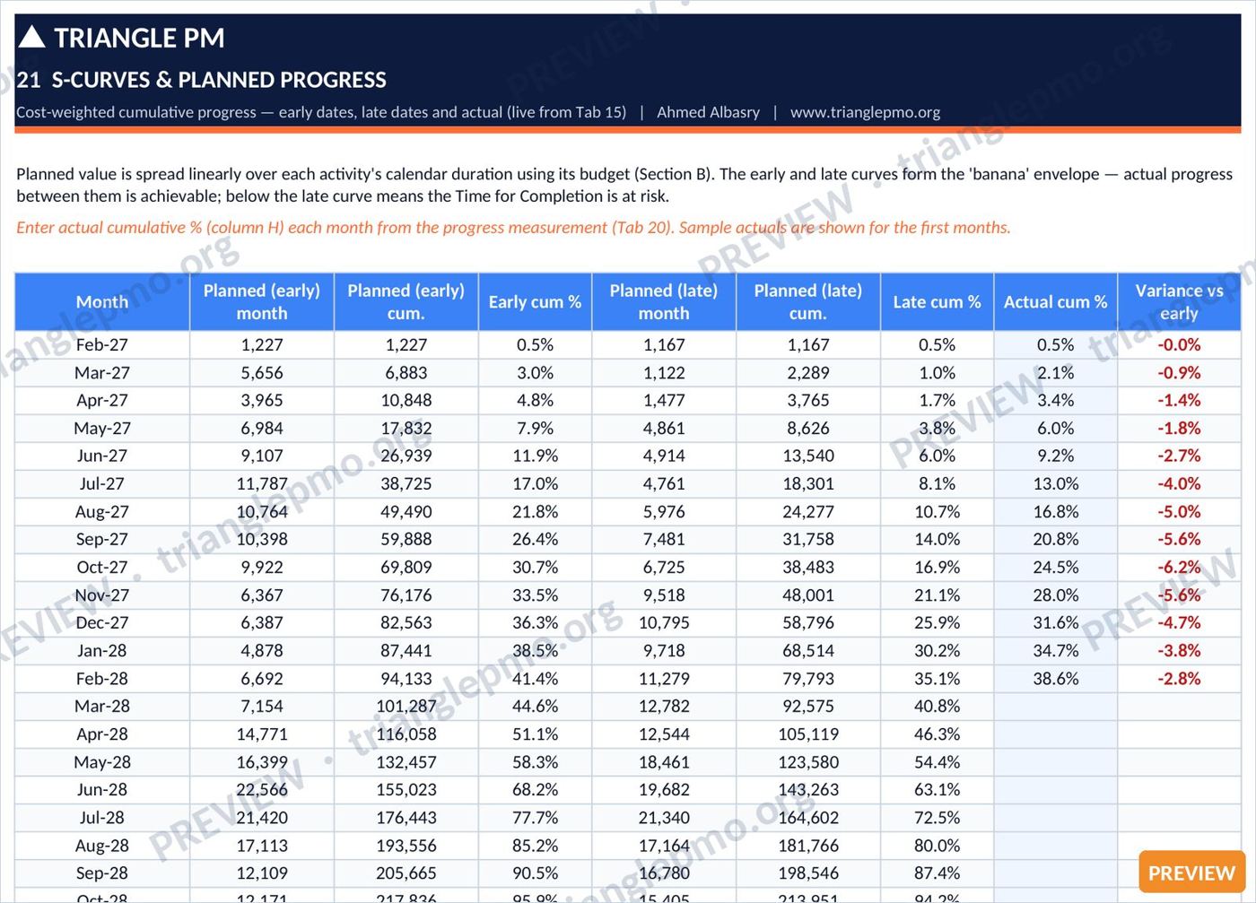Click the 'Late cum %' column header
Viewport: 1256px width, 903px height.
point(937,302)
